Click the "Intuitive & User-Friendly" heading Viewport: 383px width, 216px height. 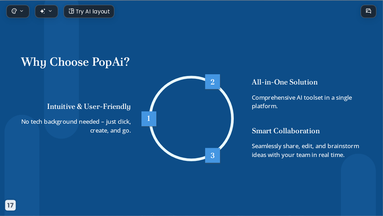pos(89,107)
